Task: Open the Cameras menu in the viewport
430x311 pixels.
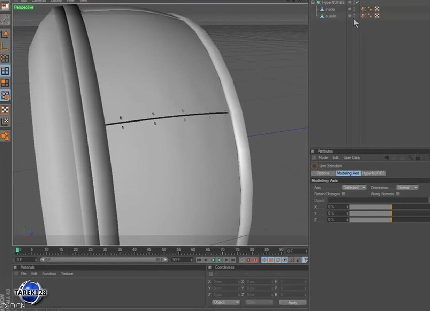Action: [38, 1]
